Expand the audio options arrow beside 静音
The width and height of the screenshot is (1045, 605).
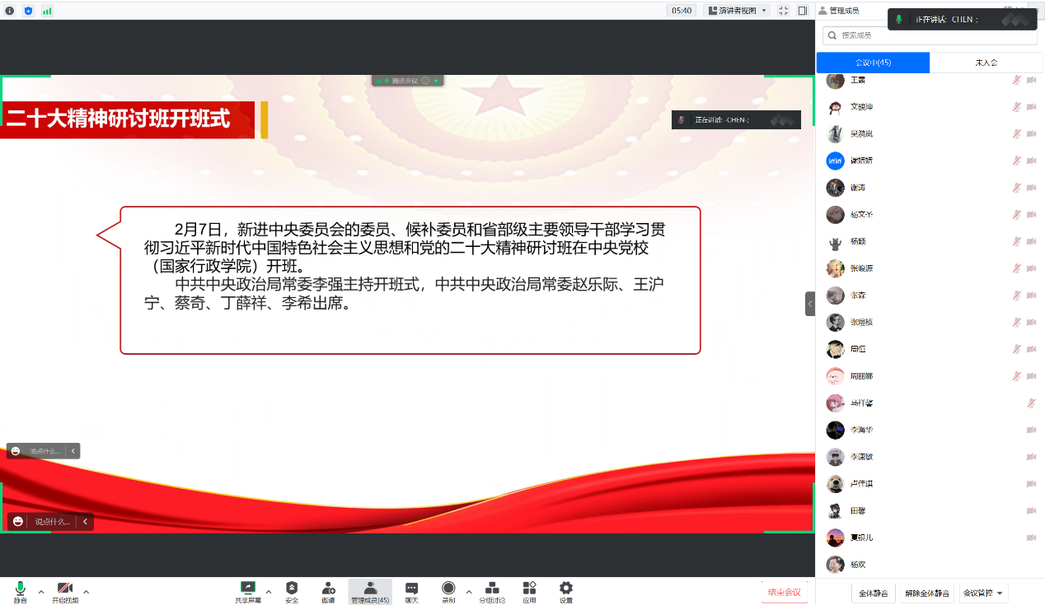pos(41,591)
